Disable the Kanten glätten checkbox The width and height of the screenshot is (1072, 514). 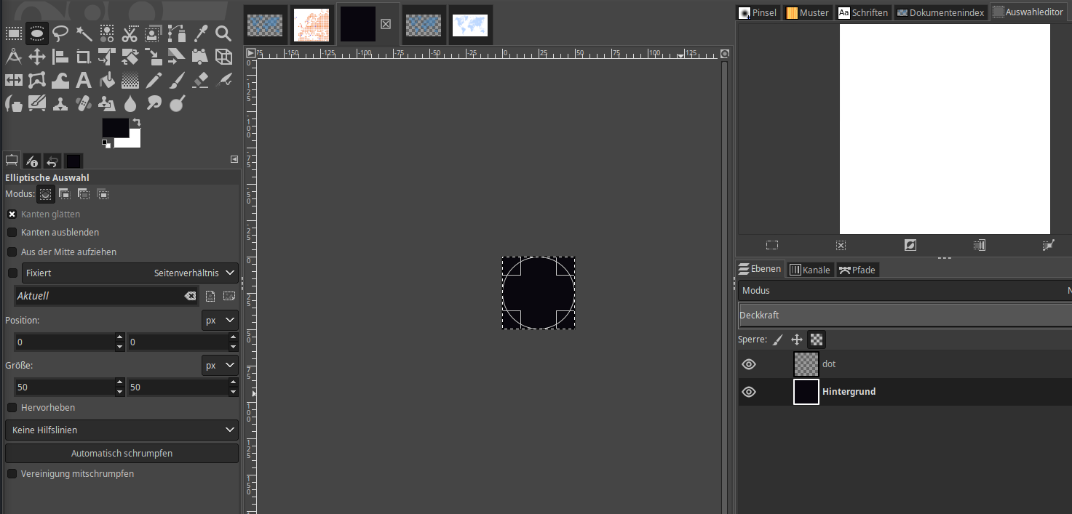click(x=12, y=214)
